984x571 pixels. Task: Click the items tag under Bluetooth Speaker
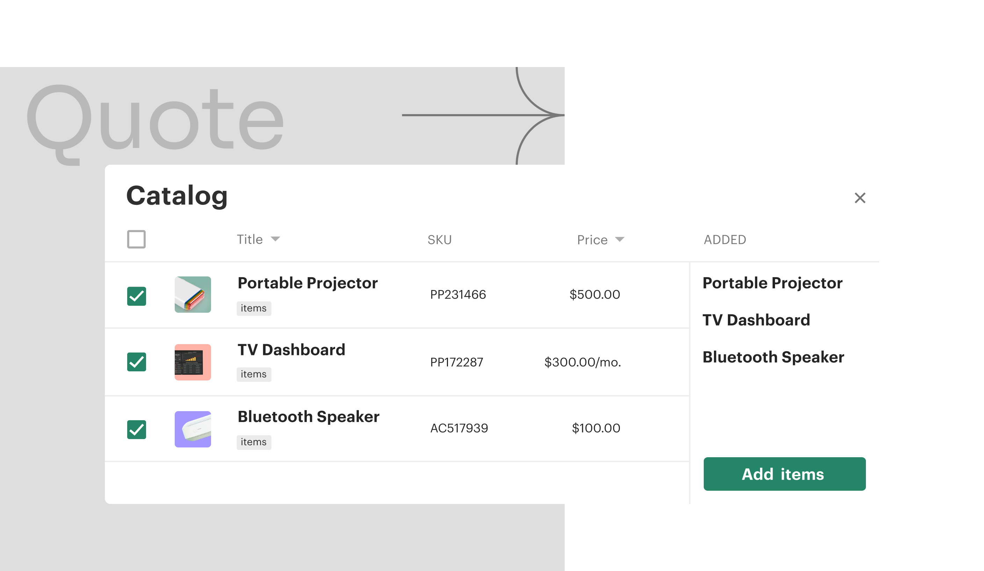[x=254, y=442]
